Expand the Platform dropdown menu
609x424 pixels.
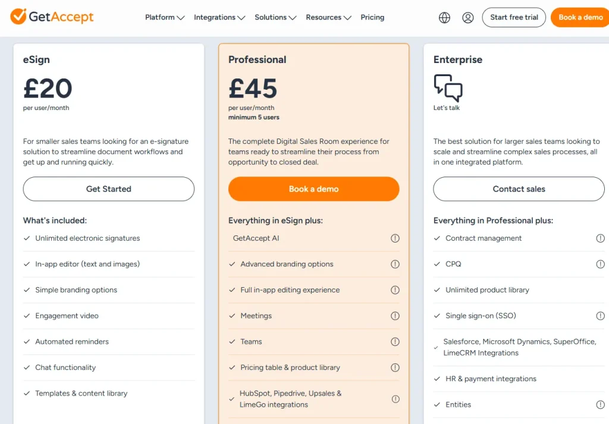165,17
